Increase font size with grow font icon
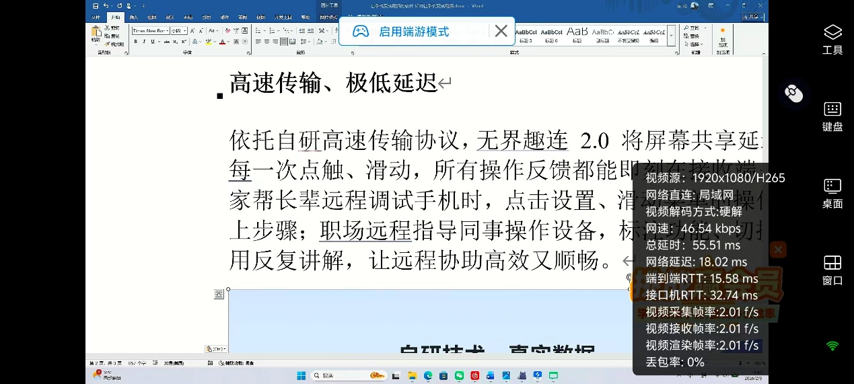 (192, 31)
